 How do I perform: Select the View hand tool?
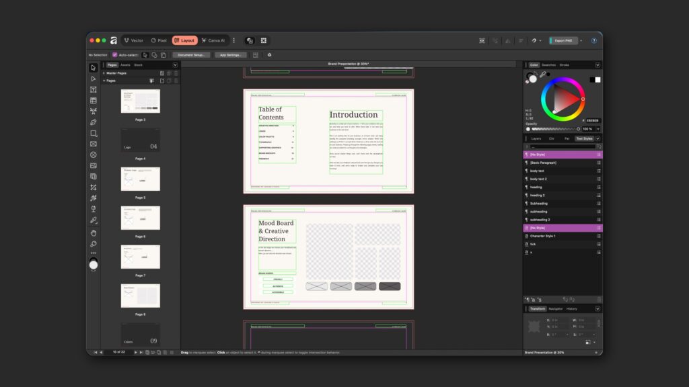click(93, 233)
